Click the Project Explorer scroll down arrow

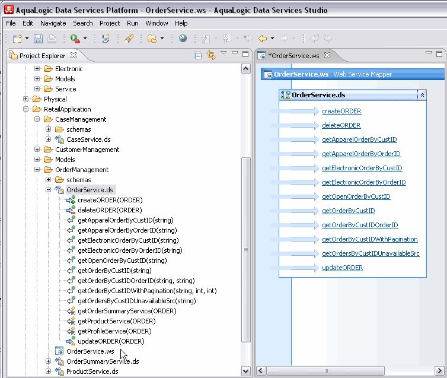(x=246, y=371)
